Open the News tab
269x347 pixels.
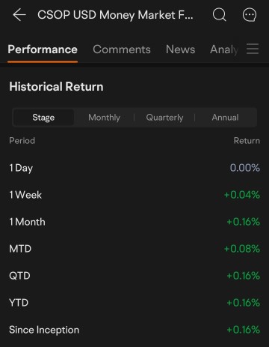click(181, 49)
